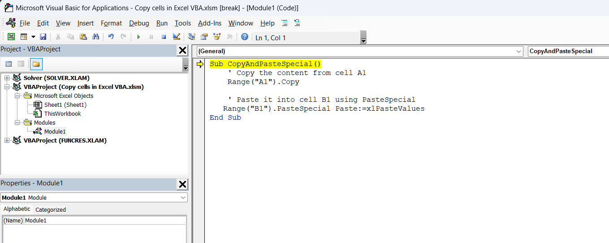The image size is (609, 243).
Task: Open the Format menu
Action: [111, 23]
